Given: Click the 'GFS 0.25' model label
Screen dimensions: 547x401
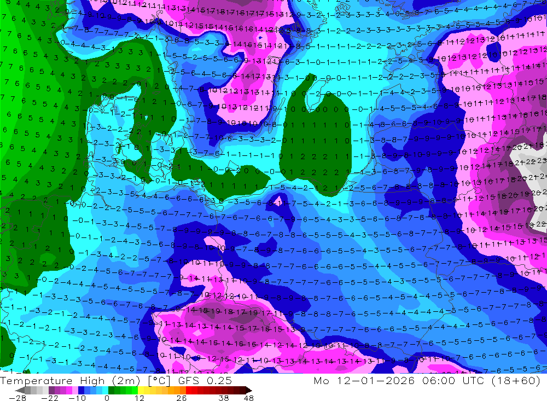Looking at the screenshot, I should click(x=205, y=380).
